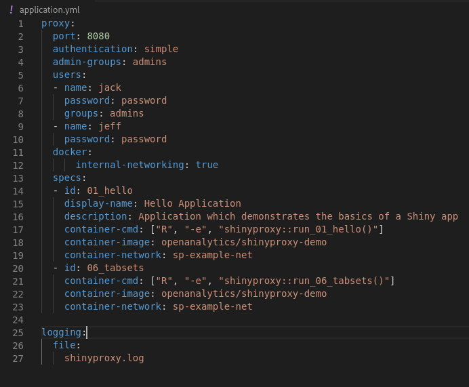Click line number 20 in the gutter
The width and height of the screenshot is (469, 387).
coord(18,268)
